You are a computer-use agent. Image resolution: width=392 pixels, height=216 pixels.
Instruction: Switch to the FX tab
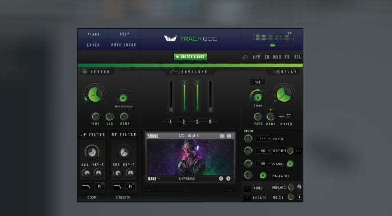(x=287, y=57)
